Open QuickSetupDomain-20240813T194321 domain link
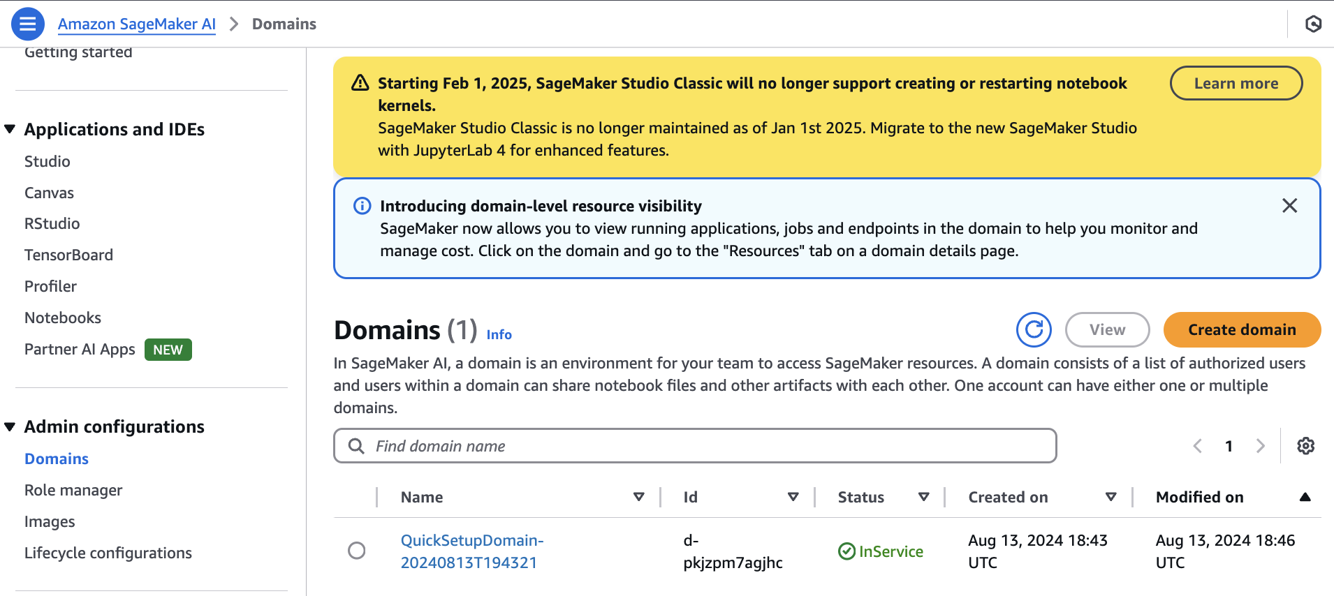This screenshot has height=596, width=1334. pyautogui.click(x=472, y=551)
